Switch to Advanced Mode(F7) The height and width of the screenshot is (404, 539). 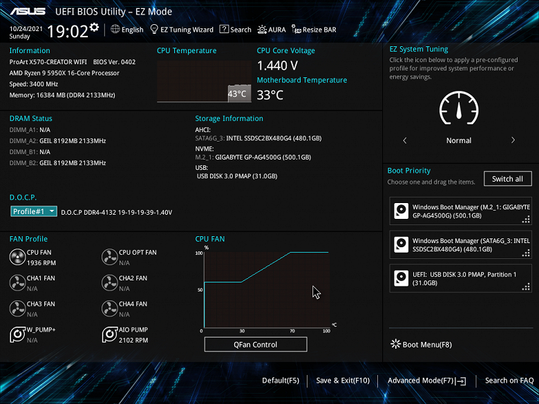click(427, 381)
